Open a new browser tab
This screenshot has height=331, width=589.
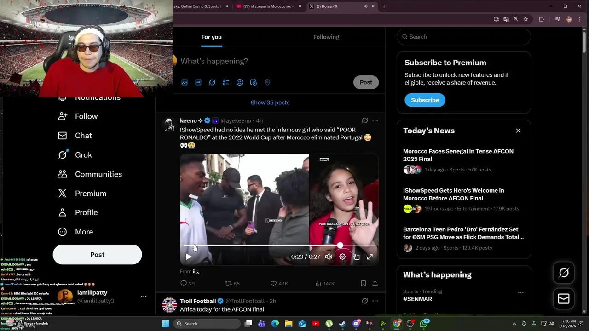coord(384,6)
